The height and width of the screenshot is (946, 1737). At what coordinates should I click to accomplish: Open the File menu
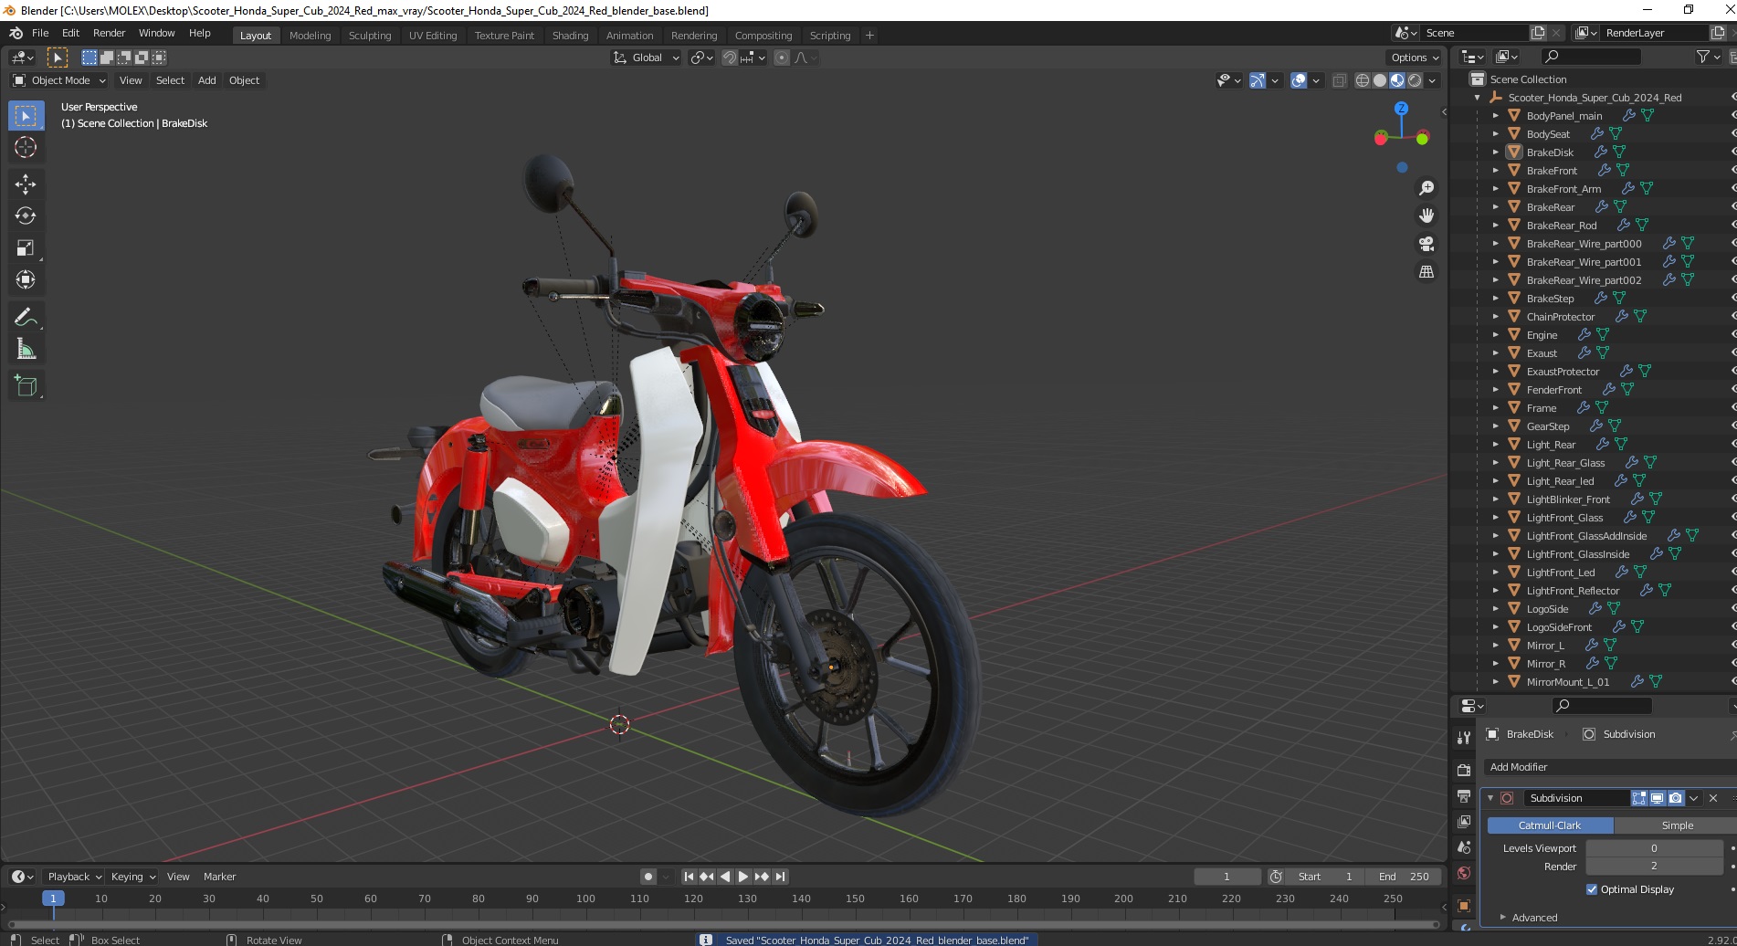(x=40, y=33)
